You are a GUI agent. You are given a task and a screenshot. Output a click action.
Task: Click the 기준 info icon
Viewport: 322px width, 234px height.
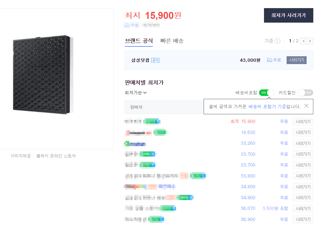277,41
